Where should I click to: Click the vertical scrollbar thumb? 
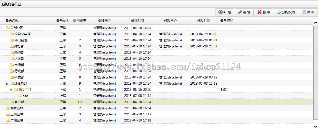point(316,73)
